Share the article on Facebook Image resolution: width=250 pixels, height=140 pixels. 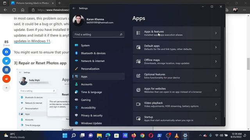(x=6, y=52)
